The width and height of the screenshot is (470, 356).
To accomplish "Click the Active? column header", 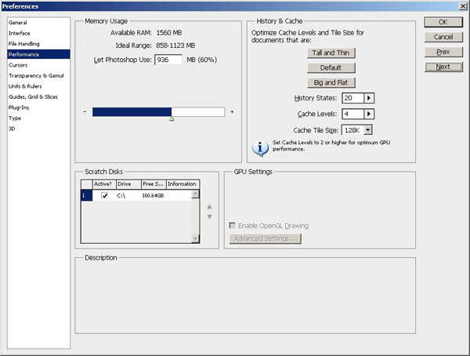I will (104, 184).
